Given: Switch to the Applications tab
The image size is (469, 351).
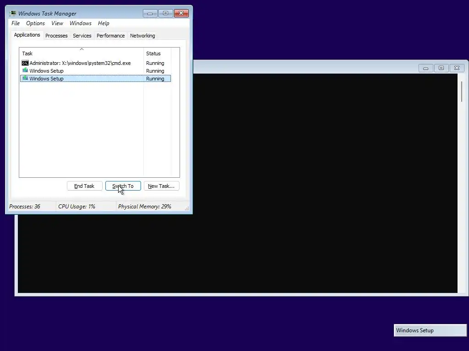Looking at the screenshot, I should (x=27, y=35).
